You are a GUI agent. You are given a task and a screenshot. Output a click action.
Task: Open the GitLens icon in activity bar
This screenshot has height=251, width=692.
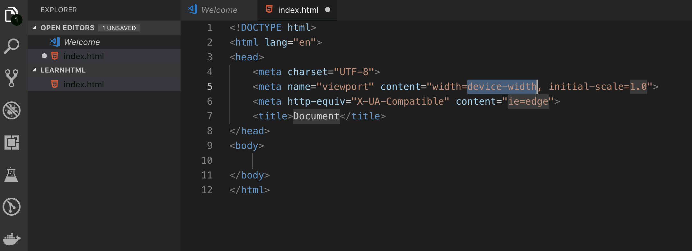(x=12, y=207)
